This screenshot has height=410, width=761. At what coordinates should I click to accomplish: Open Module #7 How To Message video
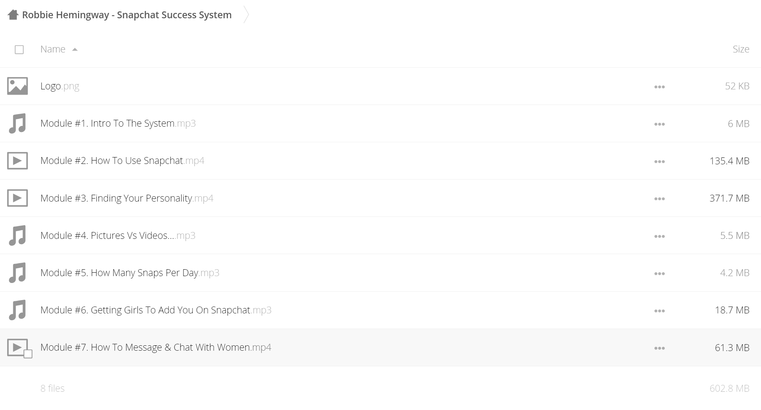pyautogui.click(x=156, y=347)
